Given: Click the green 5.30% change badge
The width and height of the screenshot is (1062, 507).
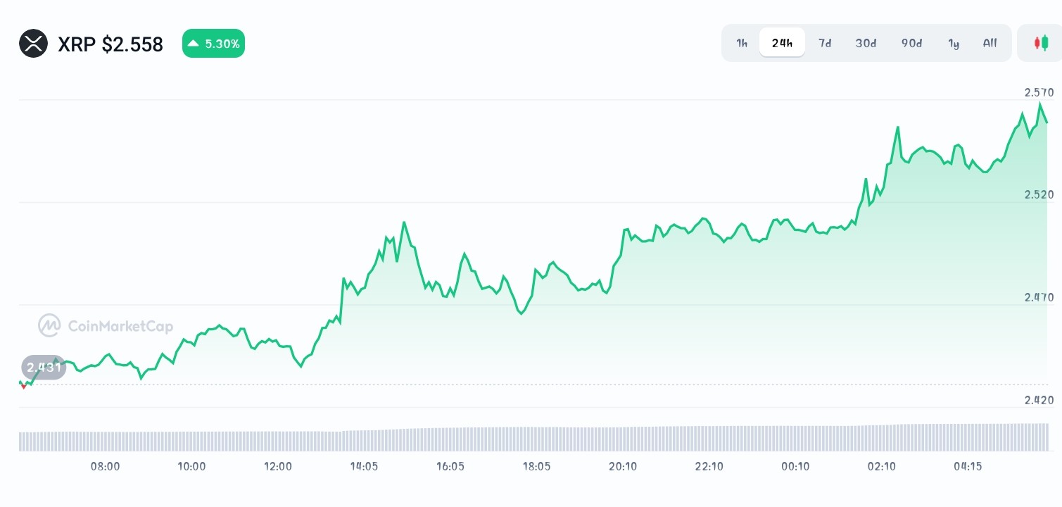Looking at the screenshot, I should coord(213,44).
